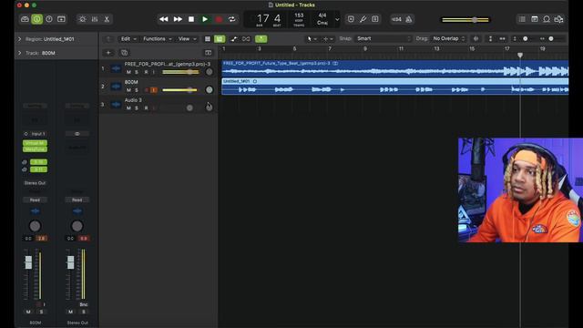The height and width of the screenshot is (328, 583).
Task: Open the Toolbar toggle icon
Action: point(61,19)
